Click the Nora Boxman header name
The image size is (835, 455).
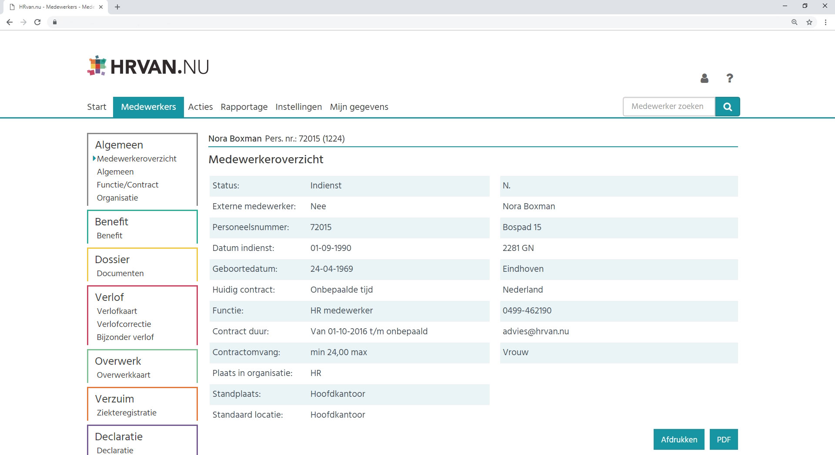235,138
